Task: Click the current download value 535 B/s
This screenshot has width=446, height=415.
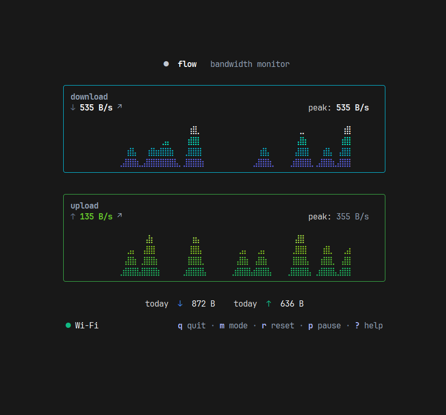Action: [x=96, y=108]
